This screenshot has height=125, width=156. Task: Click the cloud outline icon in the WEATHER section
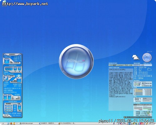(149, 69)
